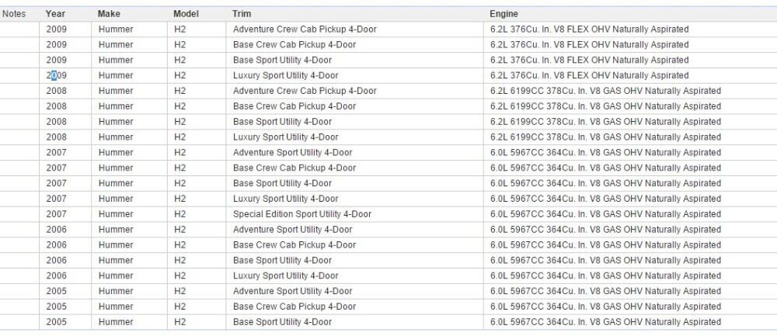Viewport: 777px width, 336px height.
Task: Click the 2006 Base Crew Cab Pickup trim
Action: coord(294,245)
